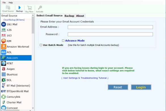166x111 pixels.
Task: Select the AIM icon
Action: [3, 41]
